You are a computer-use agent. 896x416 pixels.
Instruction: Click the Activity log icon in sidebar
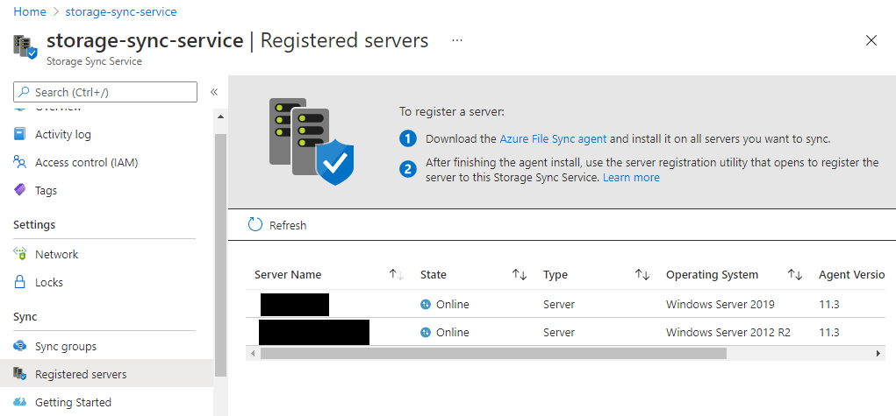coord(20,135)
